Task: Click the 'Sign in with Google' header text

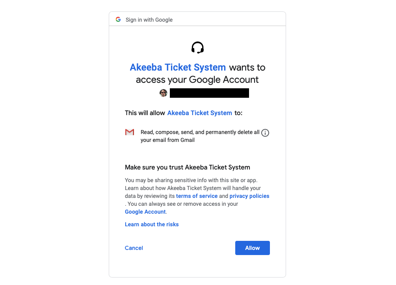Action: [149, 20]
